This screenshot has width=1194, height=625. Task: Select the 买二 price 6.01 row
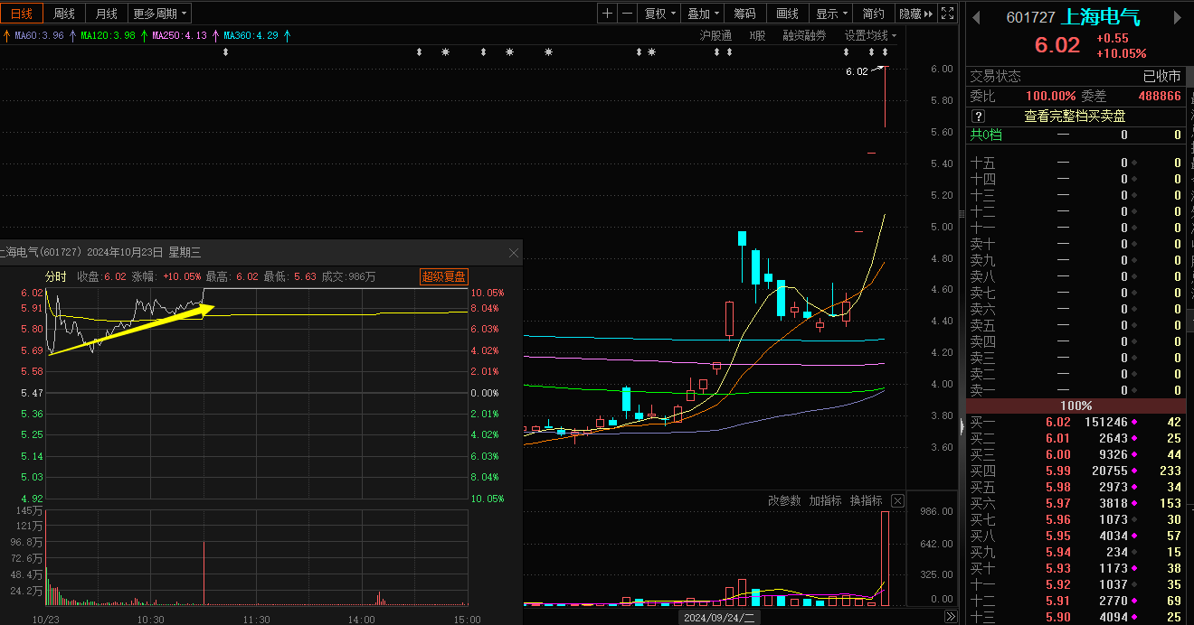1076,438
